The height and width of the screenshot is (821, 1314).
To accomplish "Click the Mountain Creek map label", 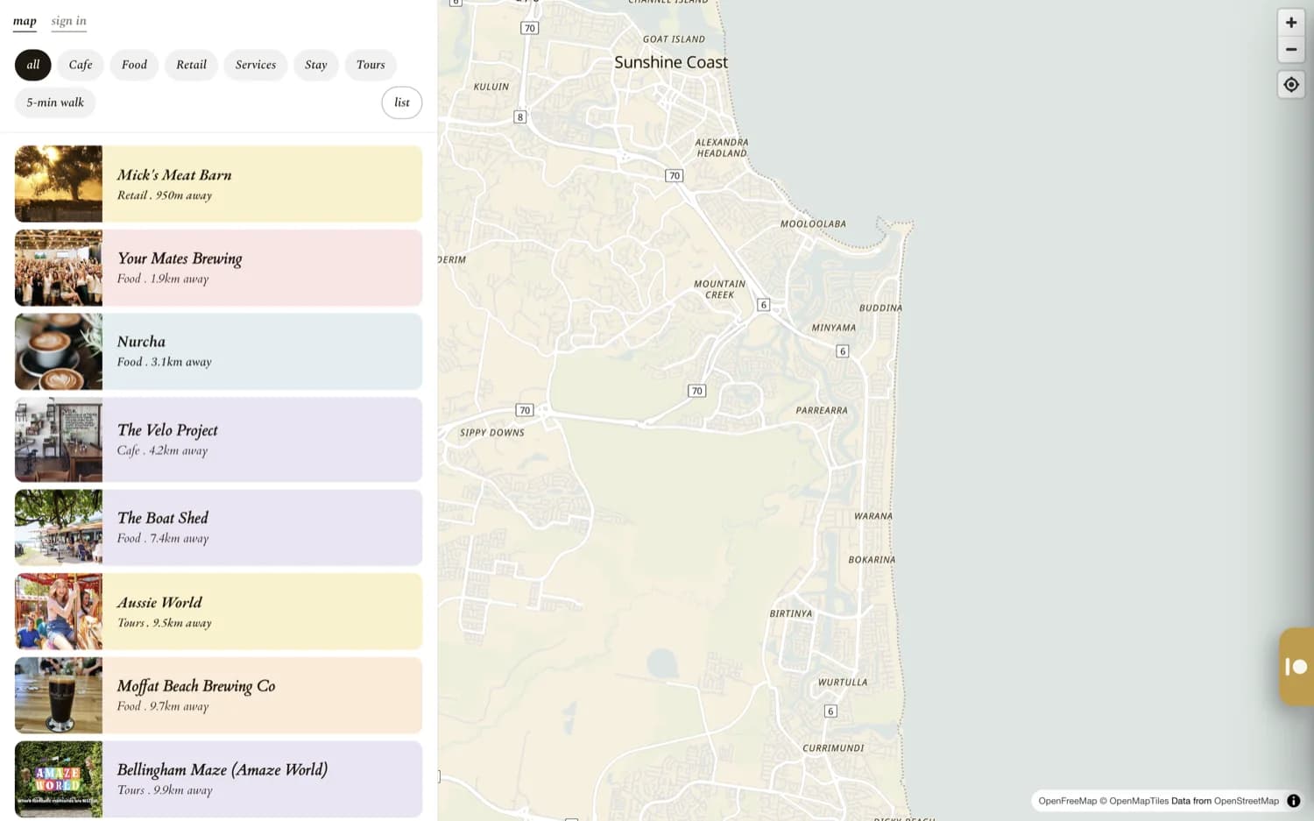I will tap(719, 289).
